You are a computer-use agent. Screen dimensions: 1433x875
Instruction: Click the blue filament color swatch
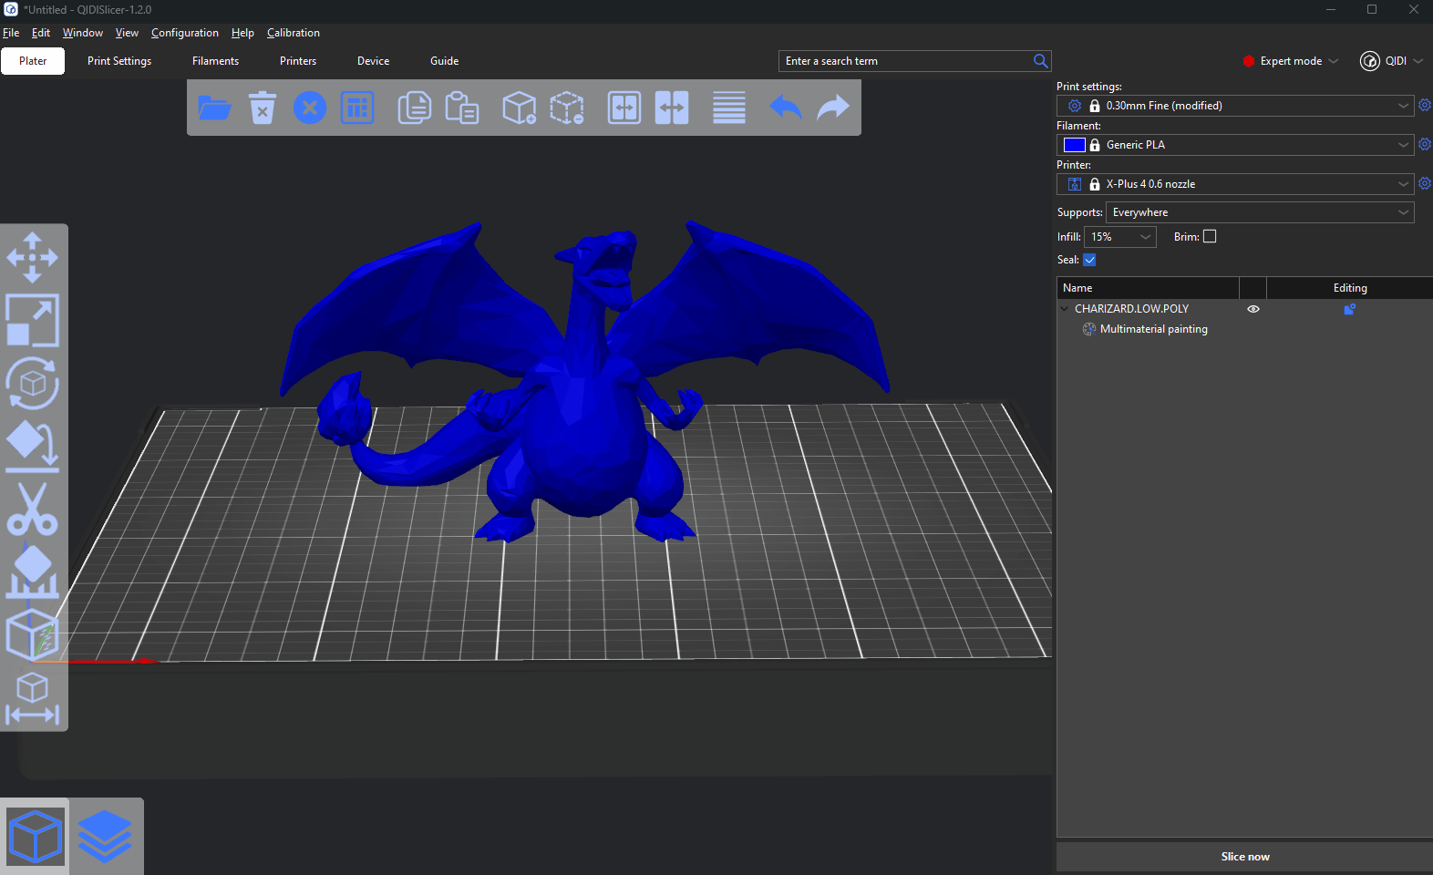(x=1075, y=145)
